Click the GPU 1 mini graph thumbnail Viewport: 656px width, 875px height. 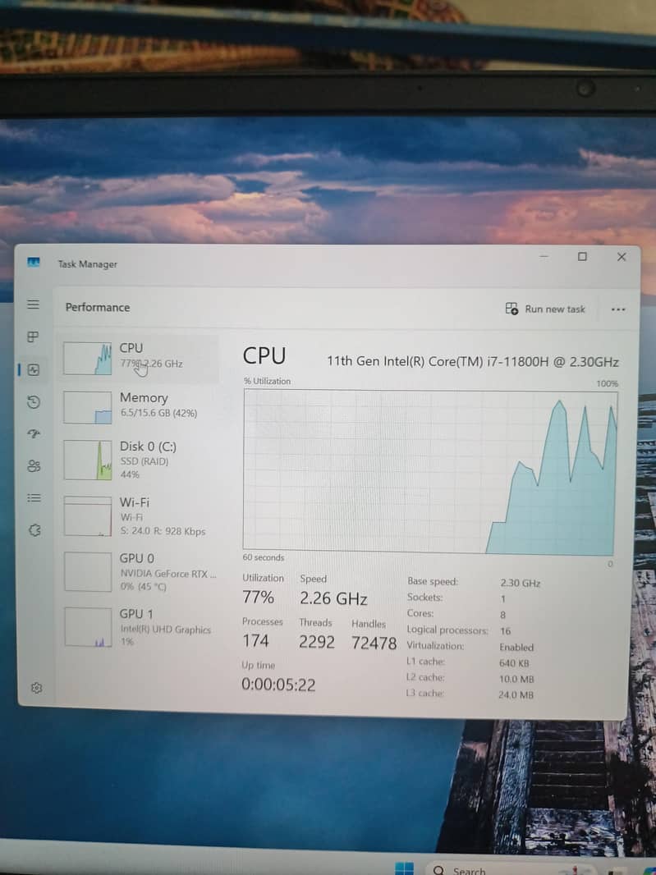coord(88,626)
